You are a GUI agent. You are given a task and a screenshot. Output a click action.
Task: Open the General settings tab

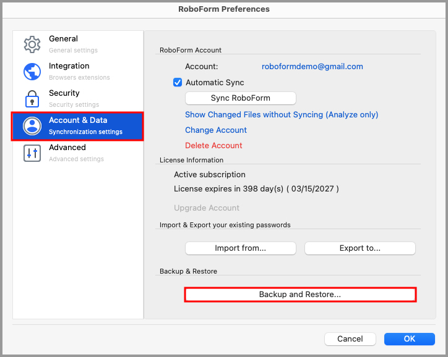point(72,44)
